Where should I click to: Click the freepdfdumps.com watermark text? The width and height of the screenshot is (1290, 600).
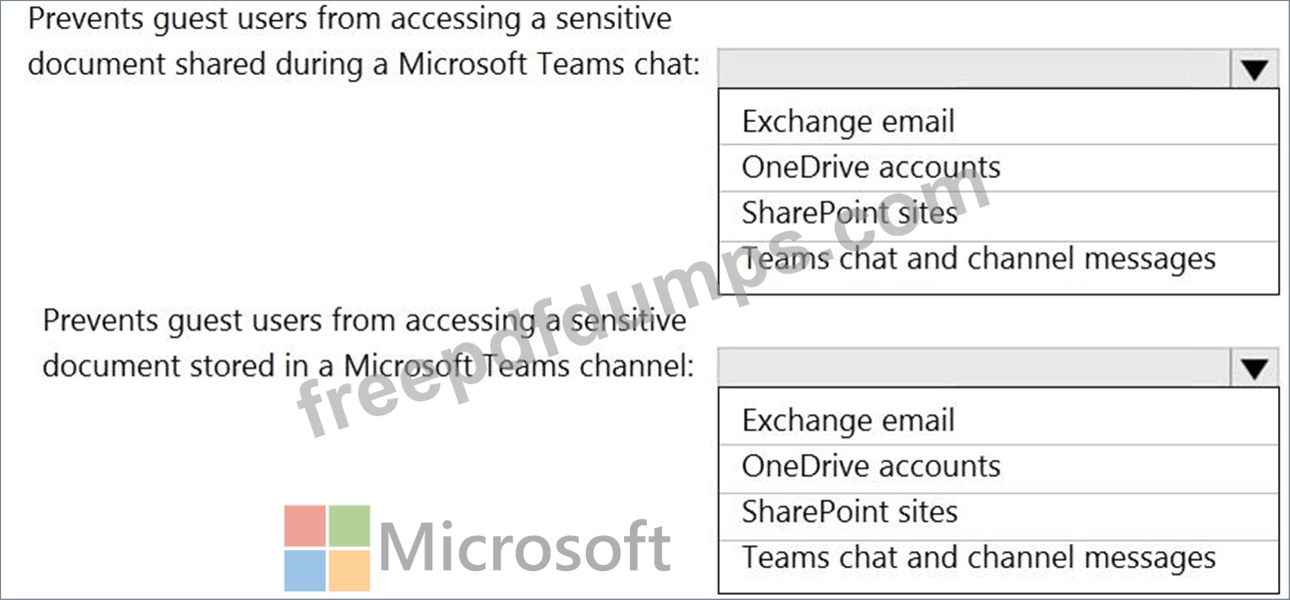pos(644,303)
